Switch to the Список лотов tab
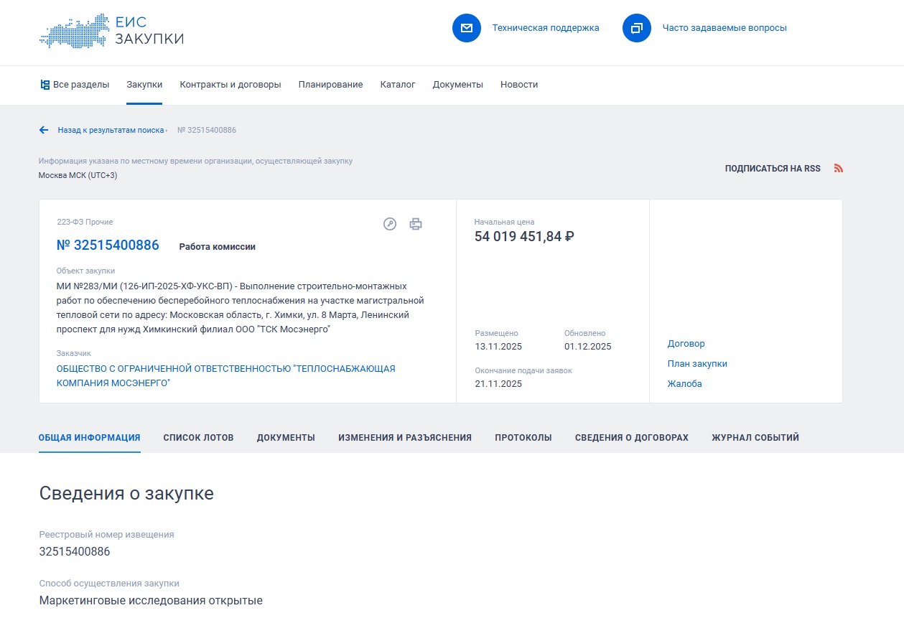 (198, 438)
